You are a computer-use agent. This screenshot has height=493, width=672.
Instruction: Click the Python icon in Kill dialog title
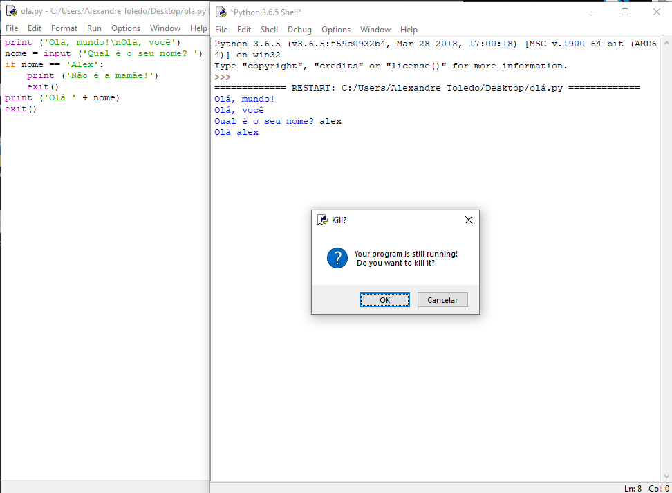point(322,220)
